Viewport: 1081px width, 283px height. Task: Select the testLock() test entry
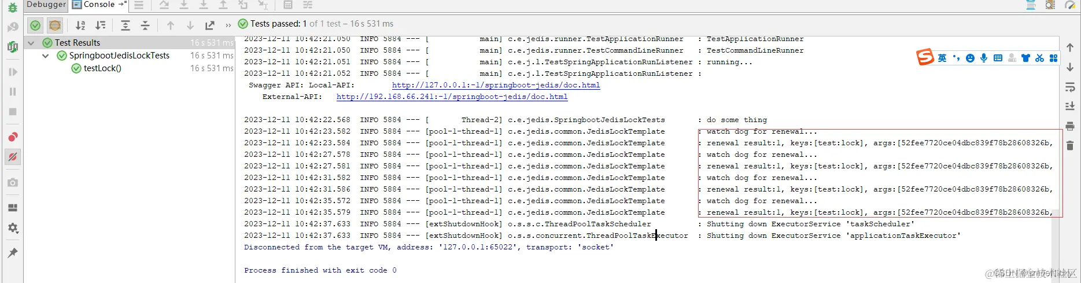(102, 68)
